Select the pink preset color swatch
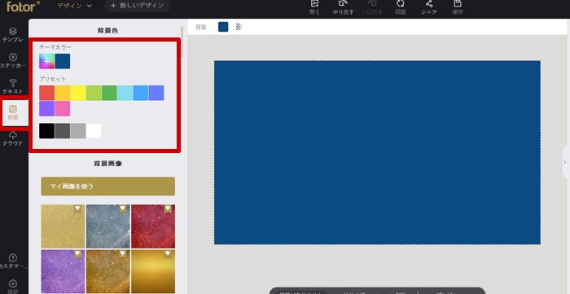Image resolution: width=570 pixels, height=294 pixels. (x=63, y=108)
